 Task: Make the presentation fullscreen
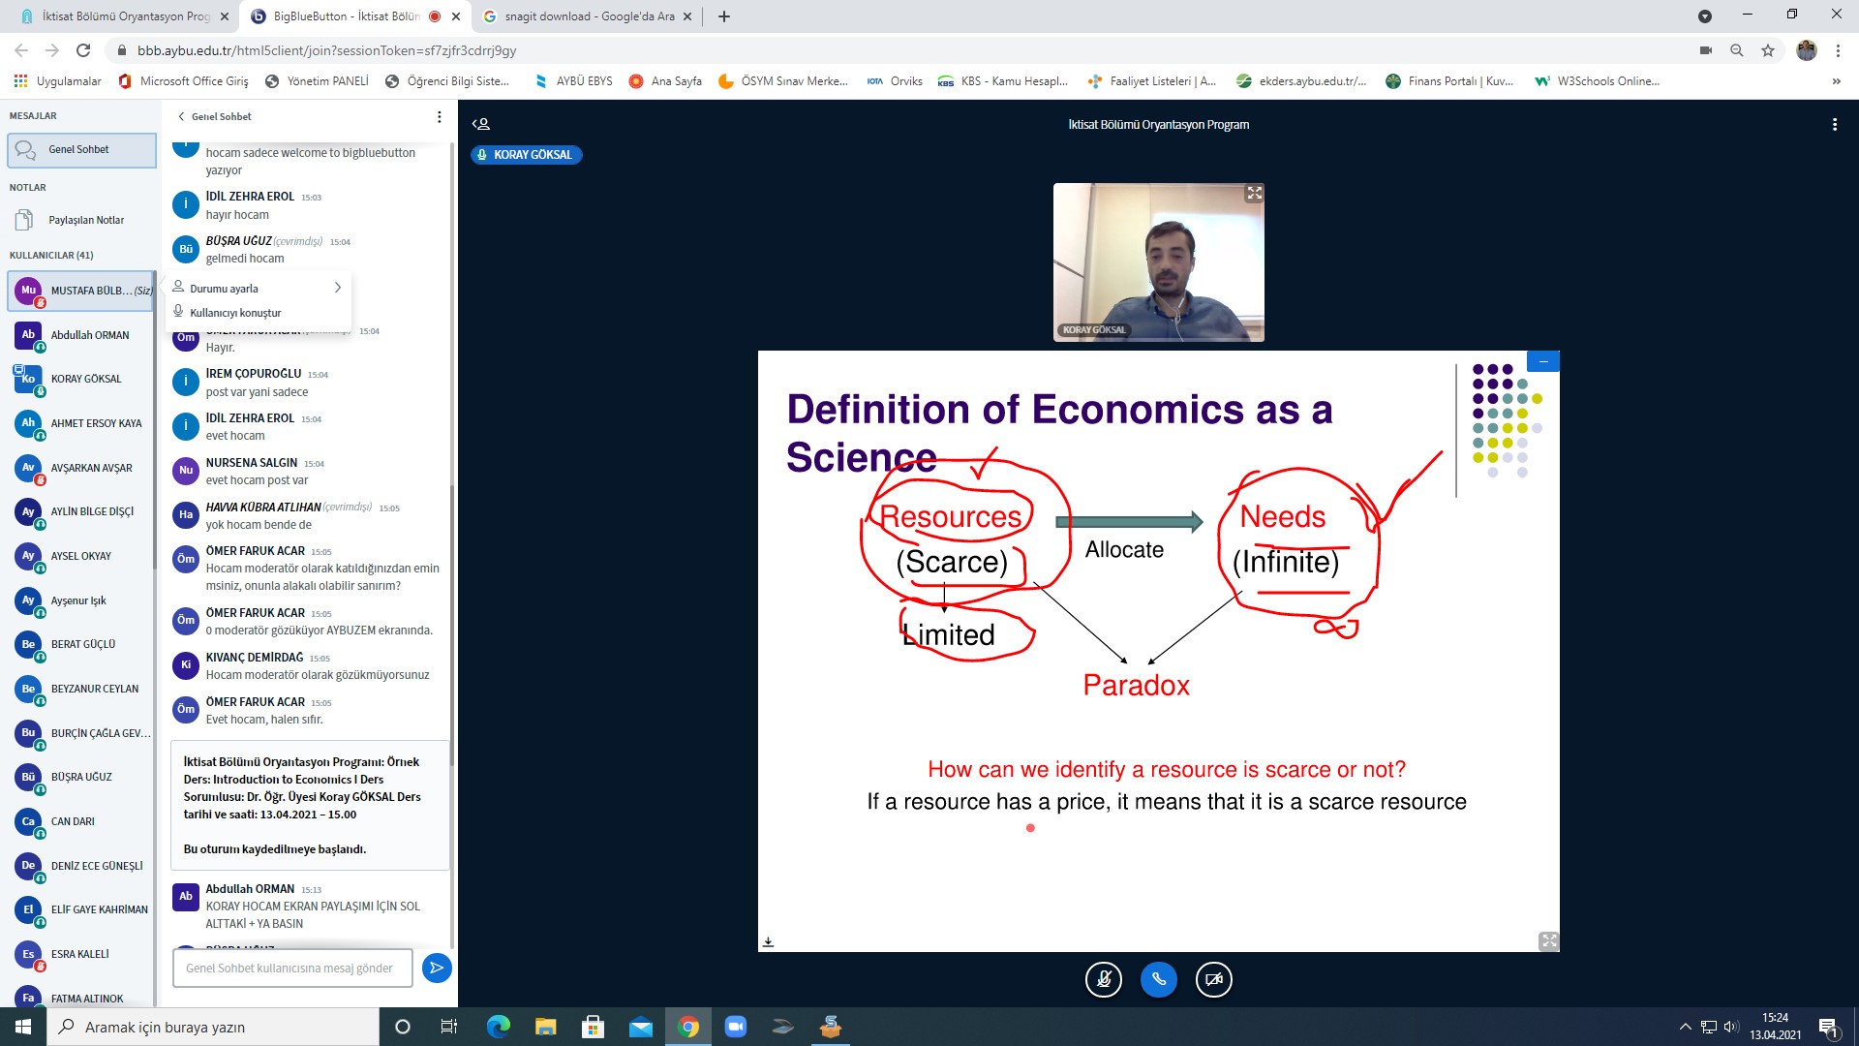(1548, 941)
